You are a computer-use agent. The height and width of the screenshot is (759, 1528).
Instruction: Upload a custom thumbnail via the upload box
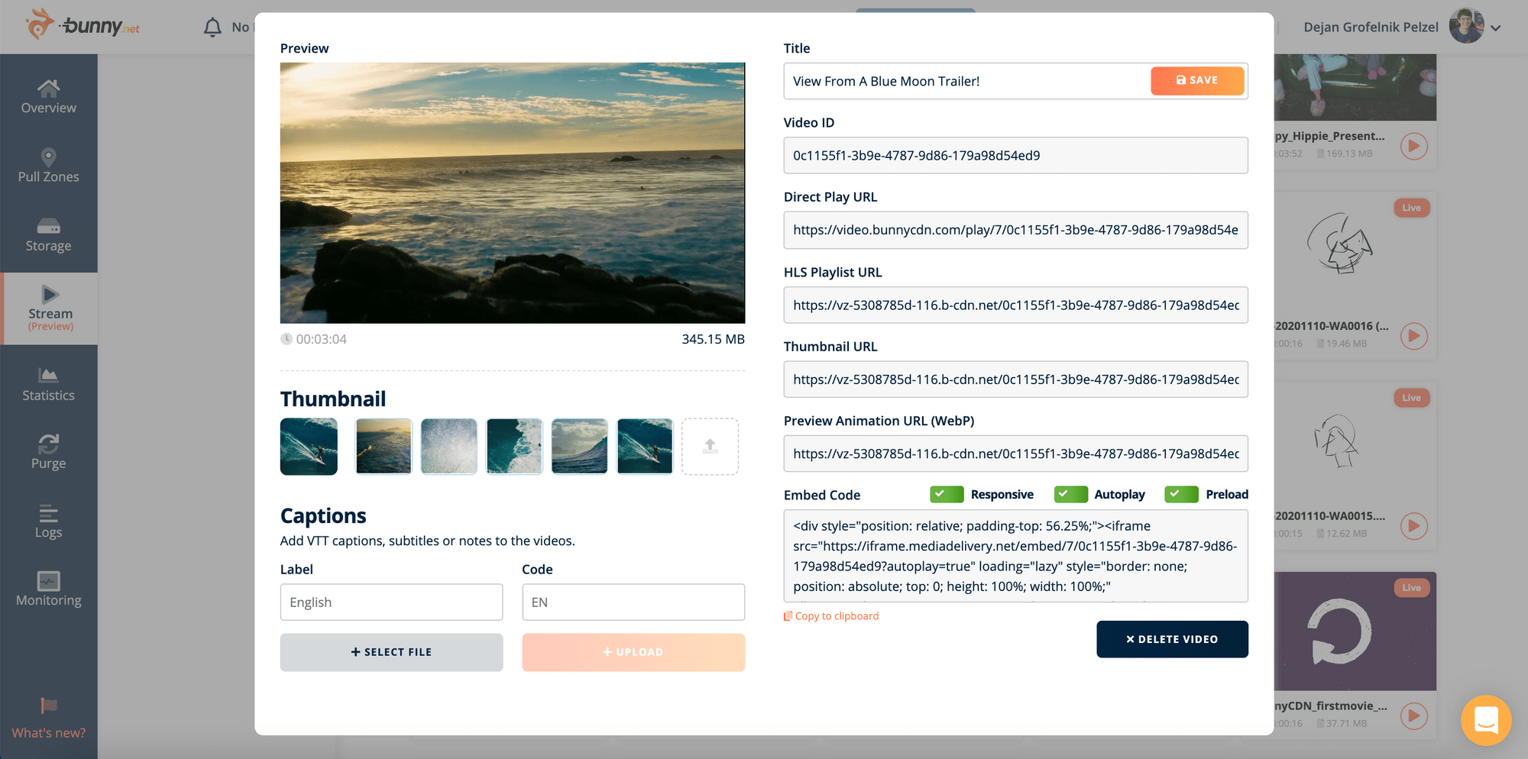pos(710,446)
